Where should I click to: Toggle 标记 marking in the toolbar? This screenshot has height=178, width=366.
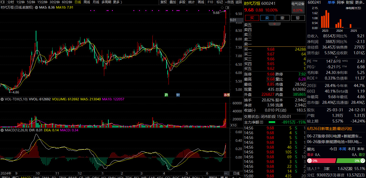pos(219,2)
